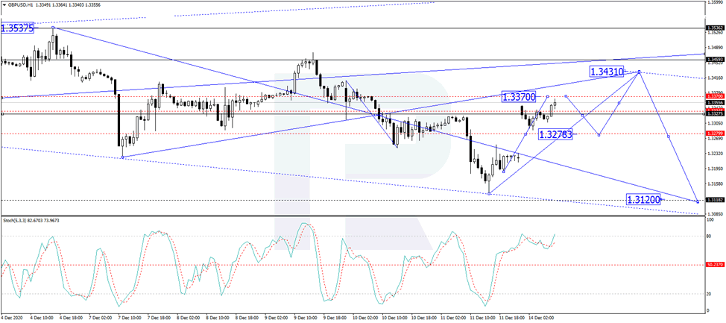The image size is (726, 323).
Task: Click the 4 Dec 18:00 time label
Action: point(70,319)
